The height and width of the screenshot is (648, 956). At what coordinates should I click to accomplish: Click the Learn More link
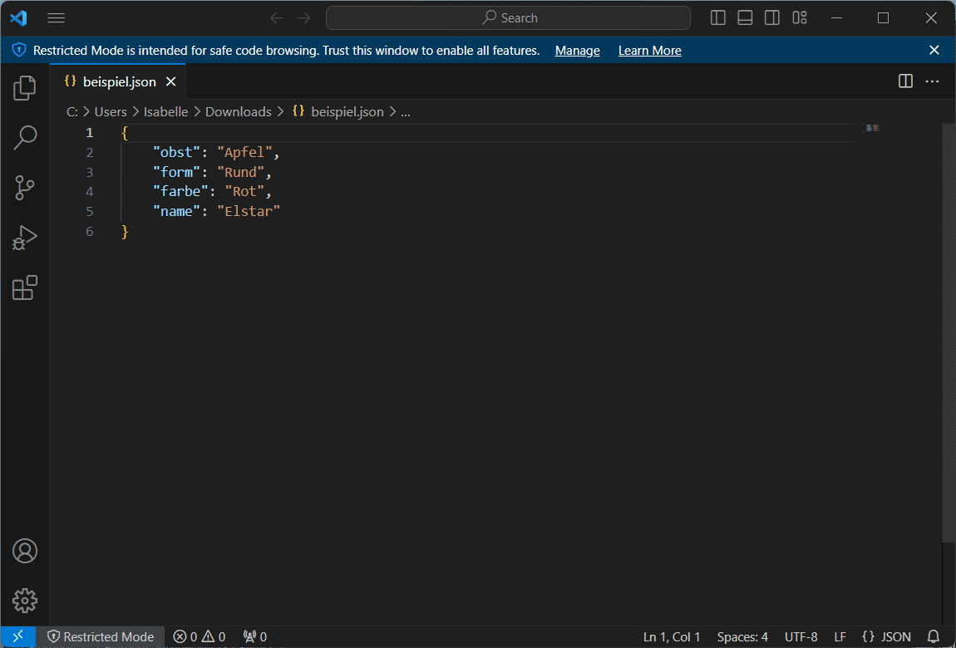[649, 51]
